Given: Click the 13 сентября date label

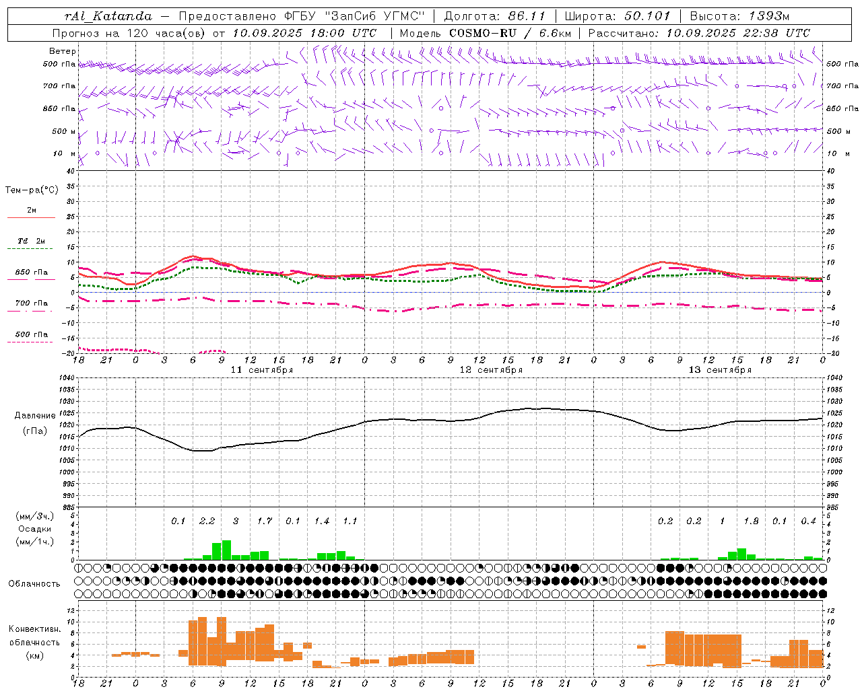Looking at the screenshot, I should pyautogui.click(x=720, y=370).
